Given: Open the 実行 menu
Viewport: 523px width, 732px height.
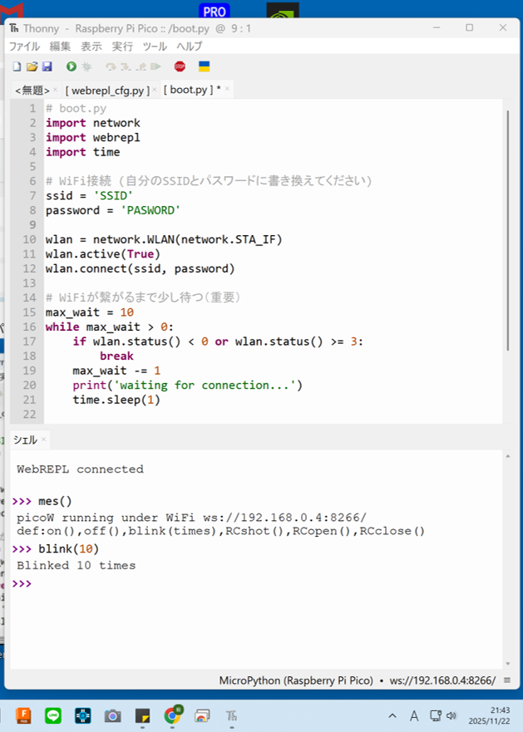Looking at the screenshot, I should [122, 47].
